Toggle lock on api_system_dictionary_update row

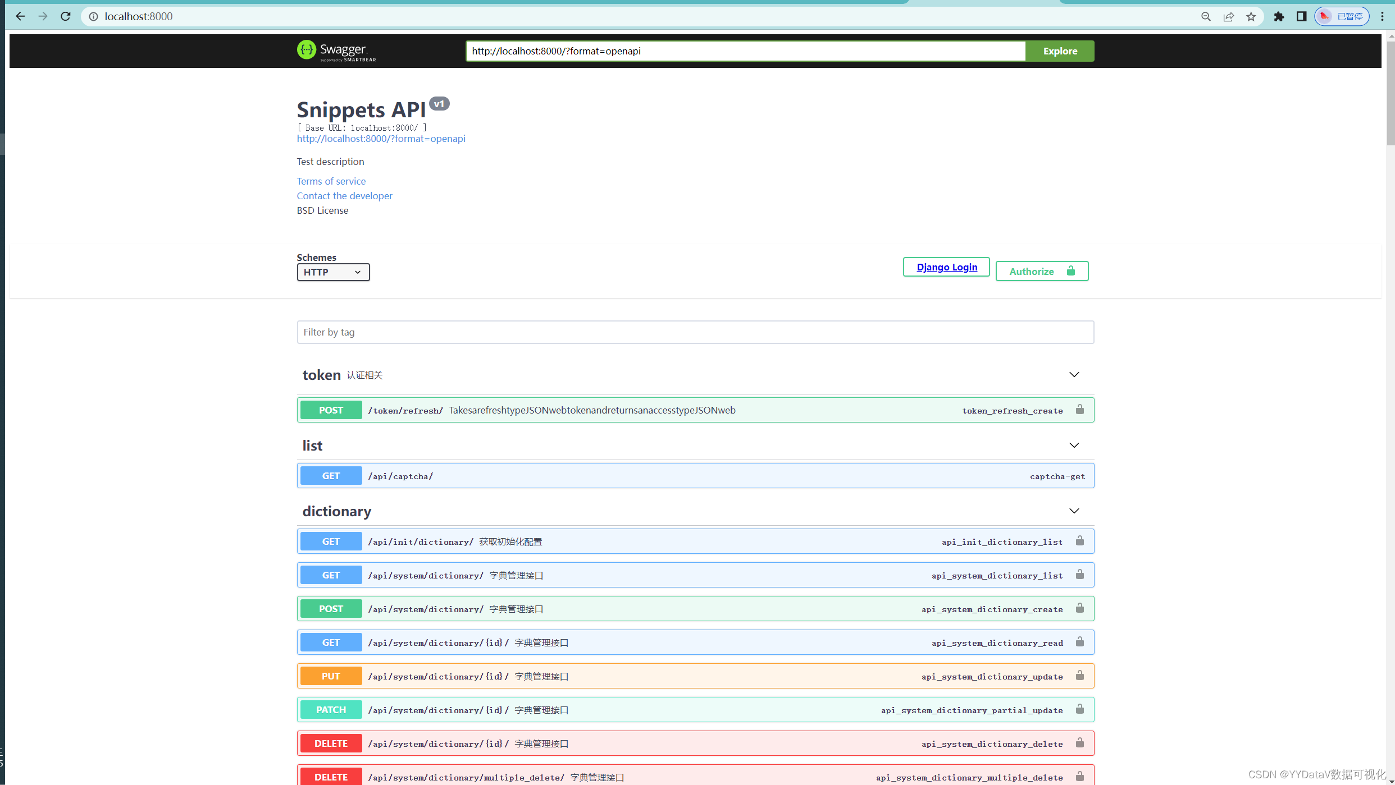[1079, 676]
